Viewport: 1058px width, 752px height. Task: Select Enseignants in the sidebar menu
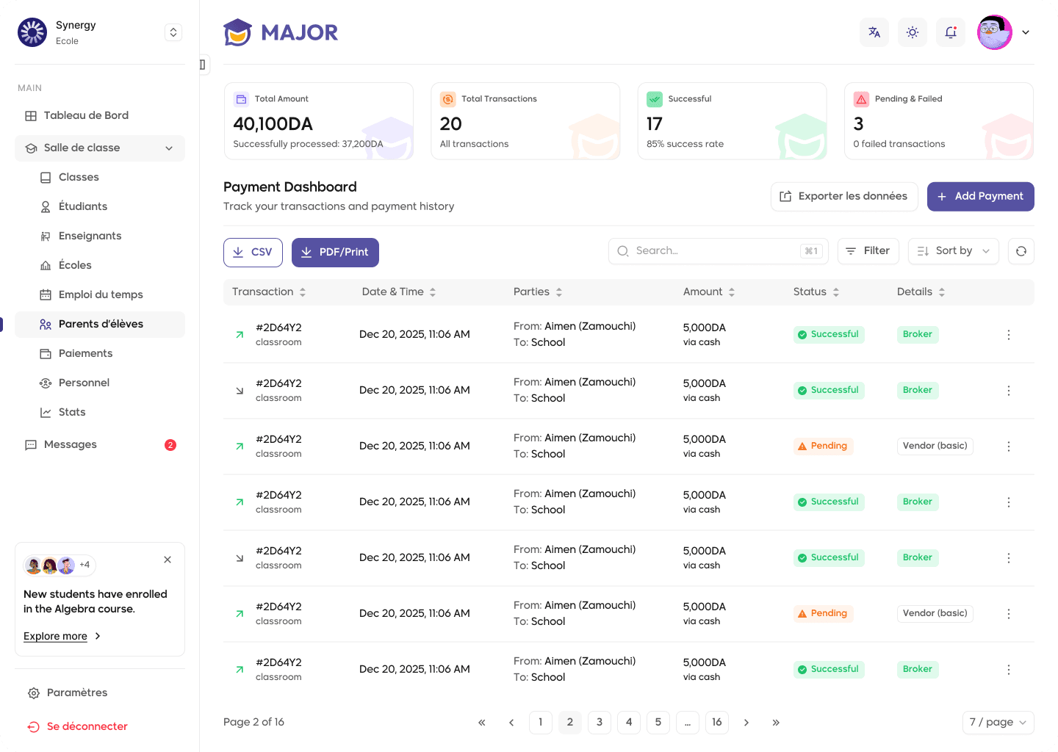tap(90, 236)
